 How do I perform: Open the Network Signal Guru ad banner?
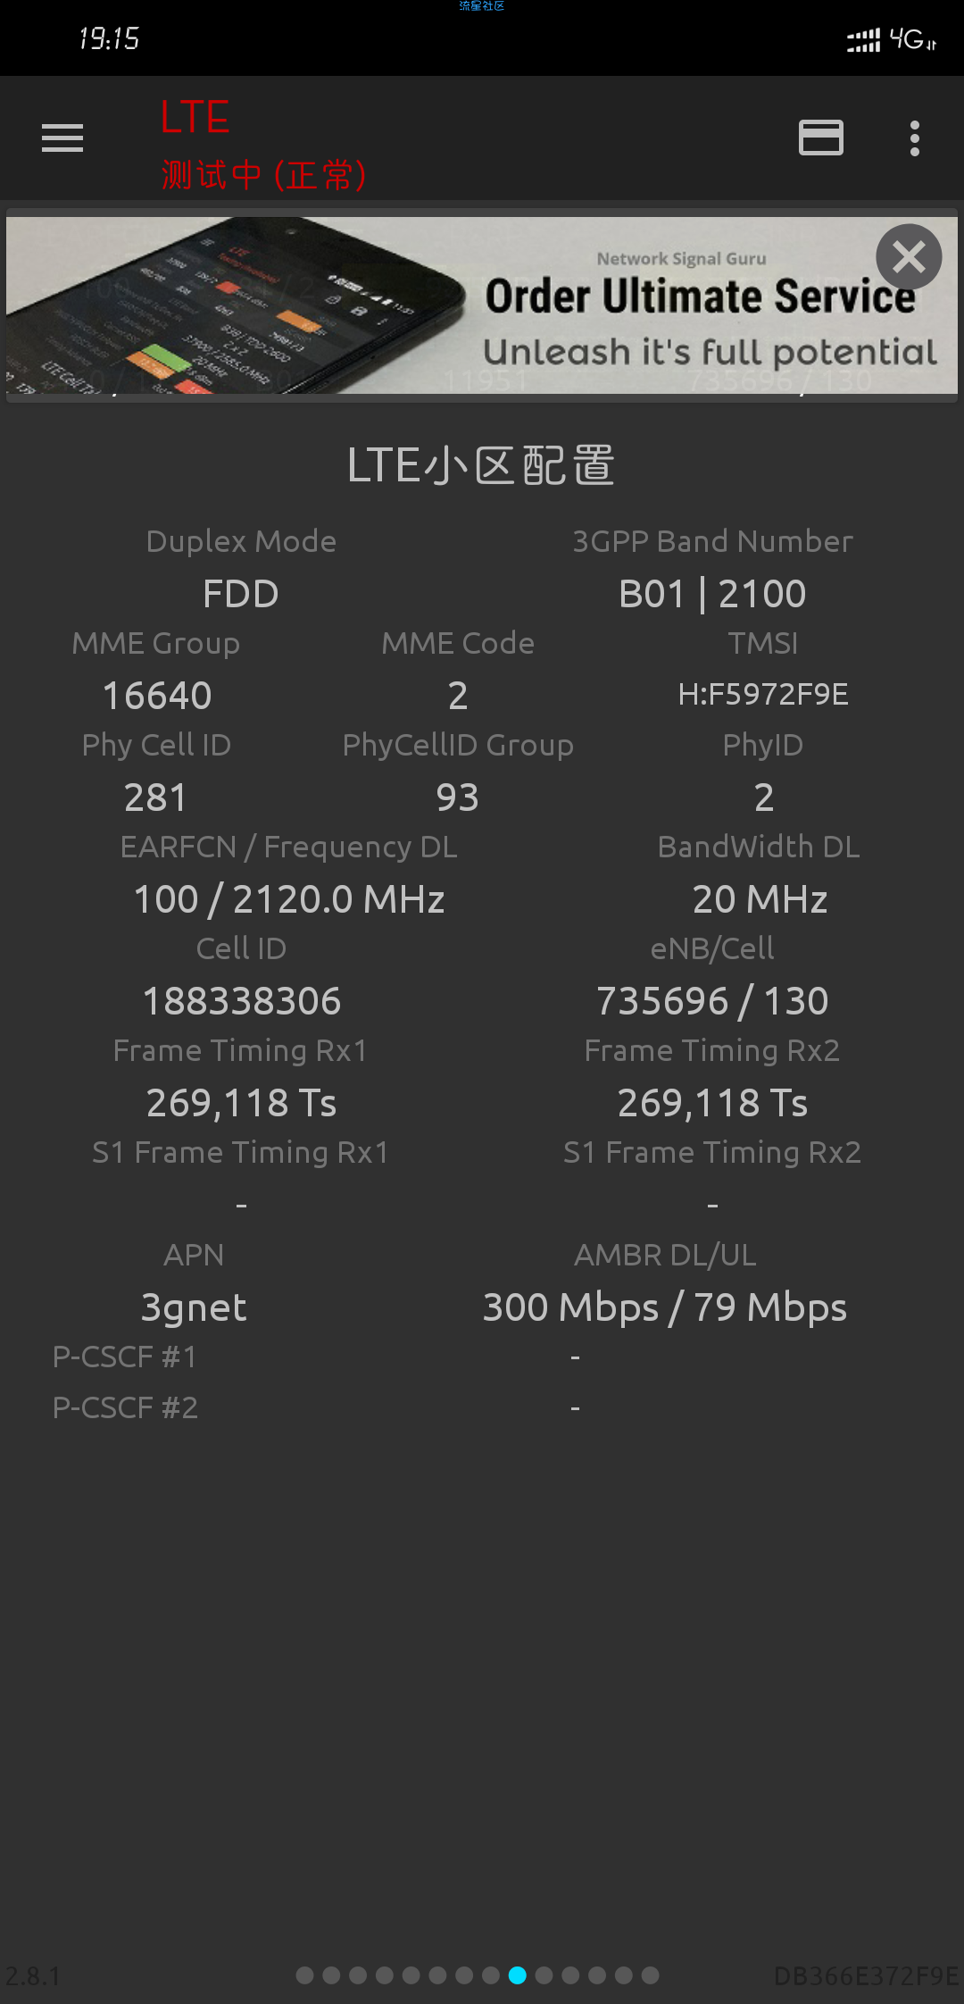pyautogui.click(x=482, y=305)
